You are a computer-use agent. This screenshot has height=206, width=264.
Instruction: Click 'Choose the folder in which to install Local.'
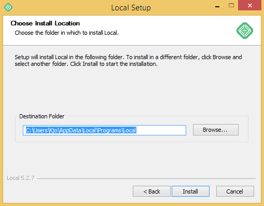[67, 33]
